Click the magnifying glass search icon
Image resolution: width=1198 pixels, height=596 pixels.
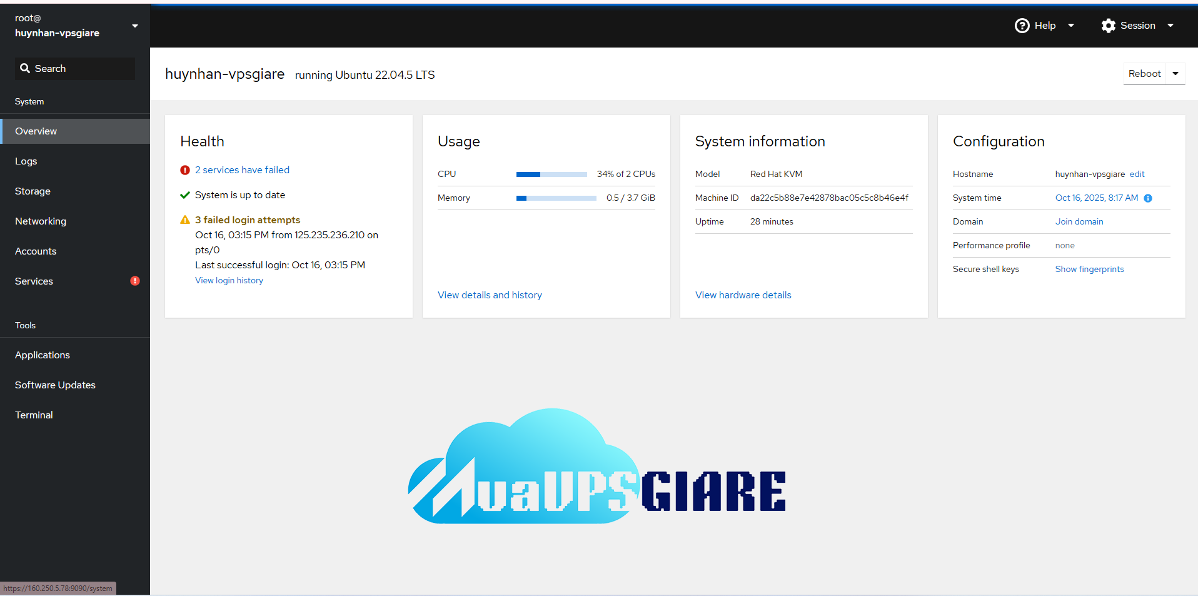(x=25, y=68)
